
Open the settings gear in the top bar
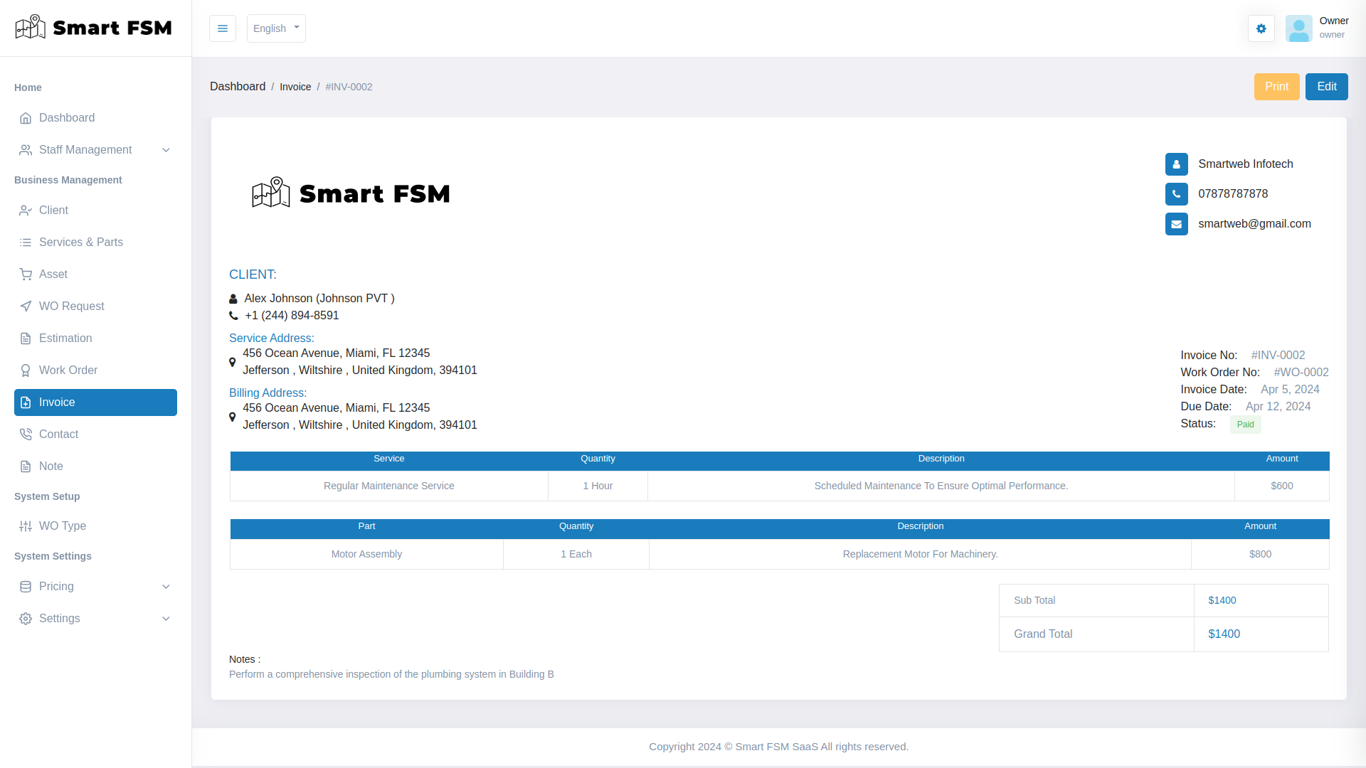coord(1261,28)
